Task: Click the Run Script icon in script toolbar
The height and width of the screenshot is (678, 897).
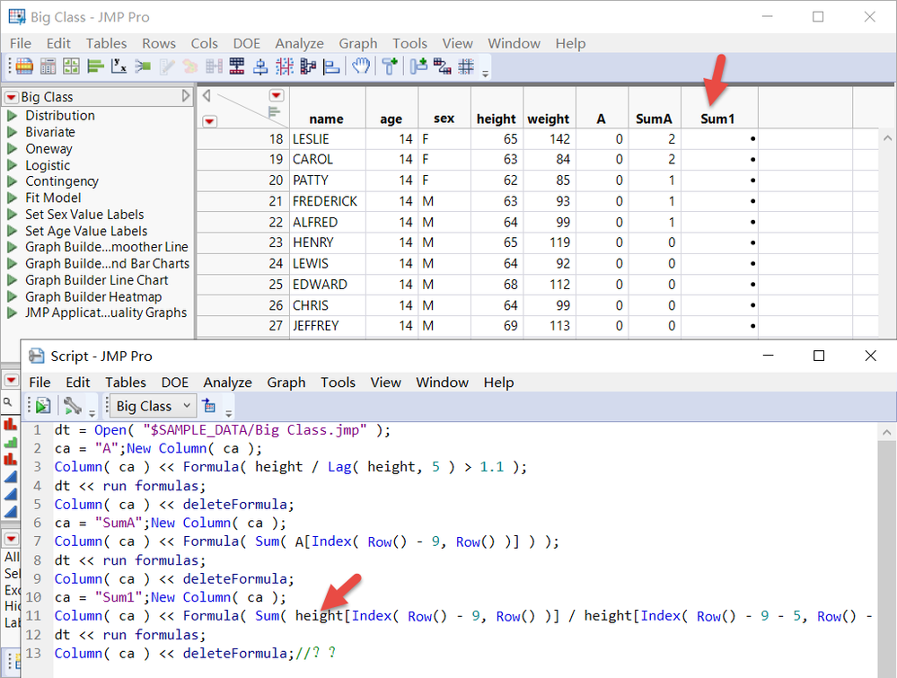Action: tap(43, 406)
